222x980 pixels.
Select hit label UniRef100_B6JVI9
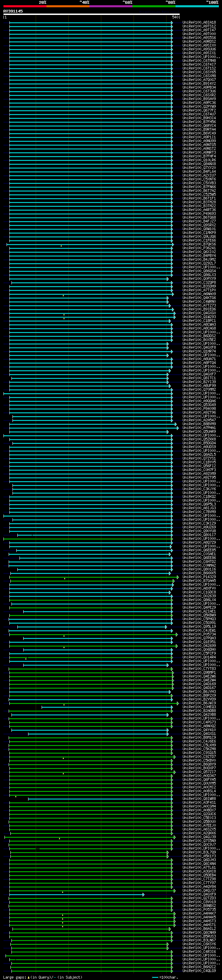point(199,703)
